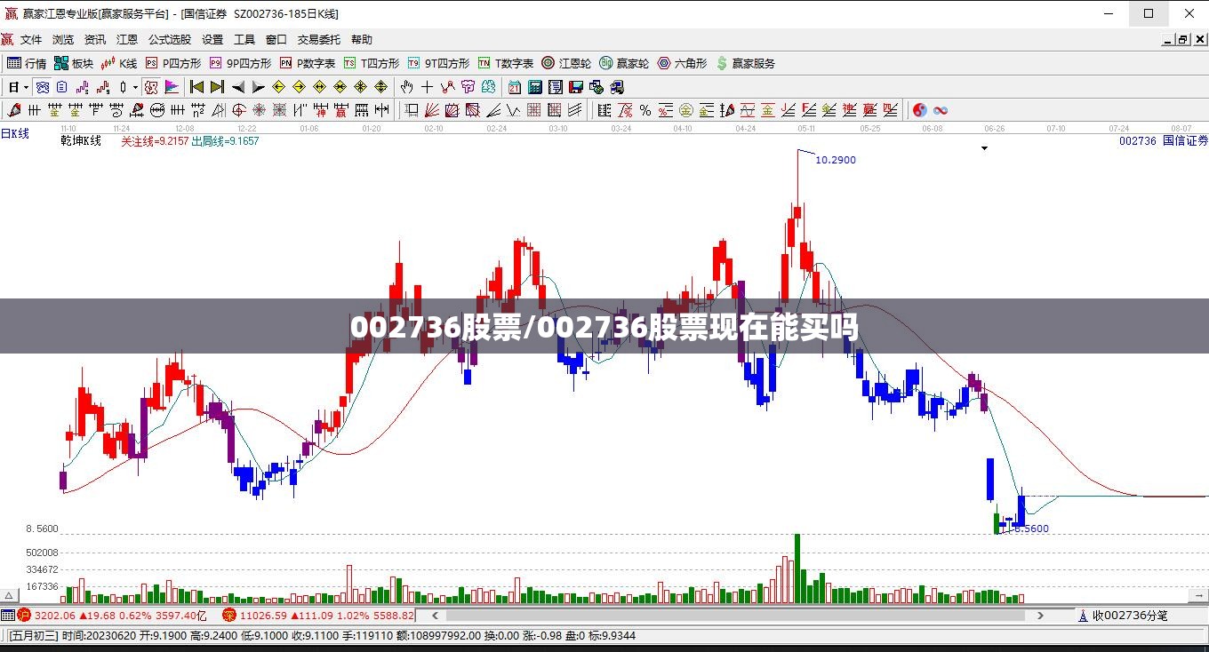The image size is (1209, 652).
Task: Expand the candlestick style dropdown arrow
Action: pos(135,87)
